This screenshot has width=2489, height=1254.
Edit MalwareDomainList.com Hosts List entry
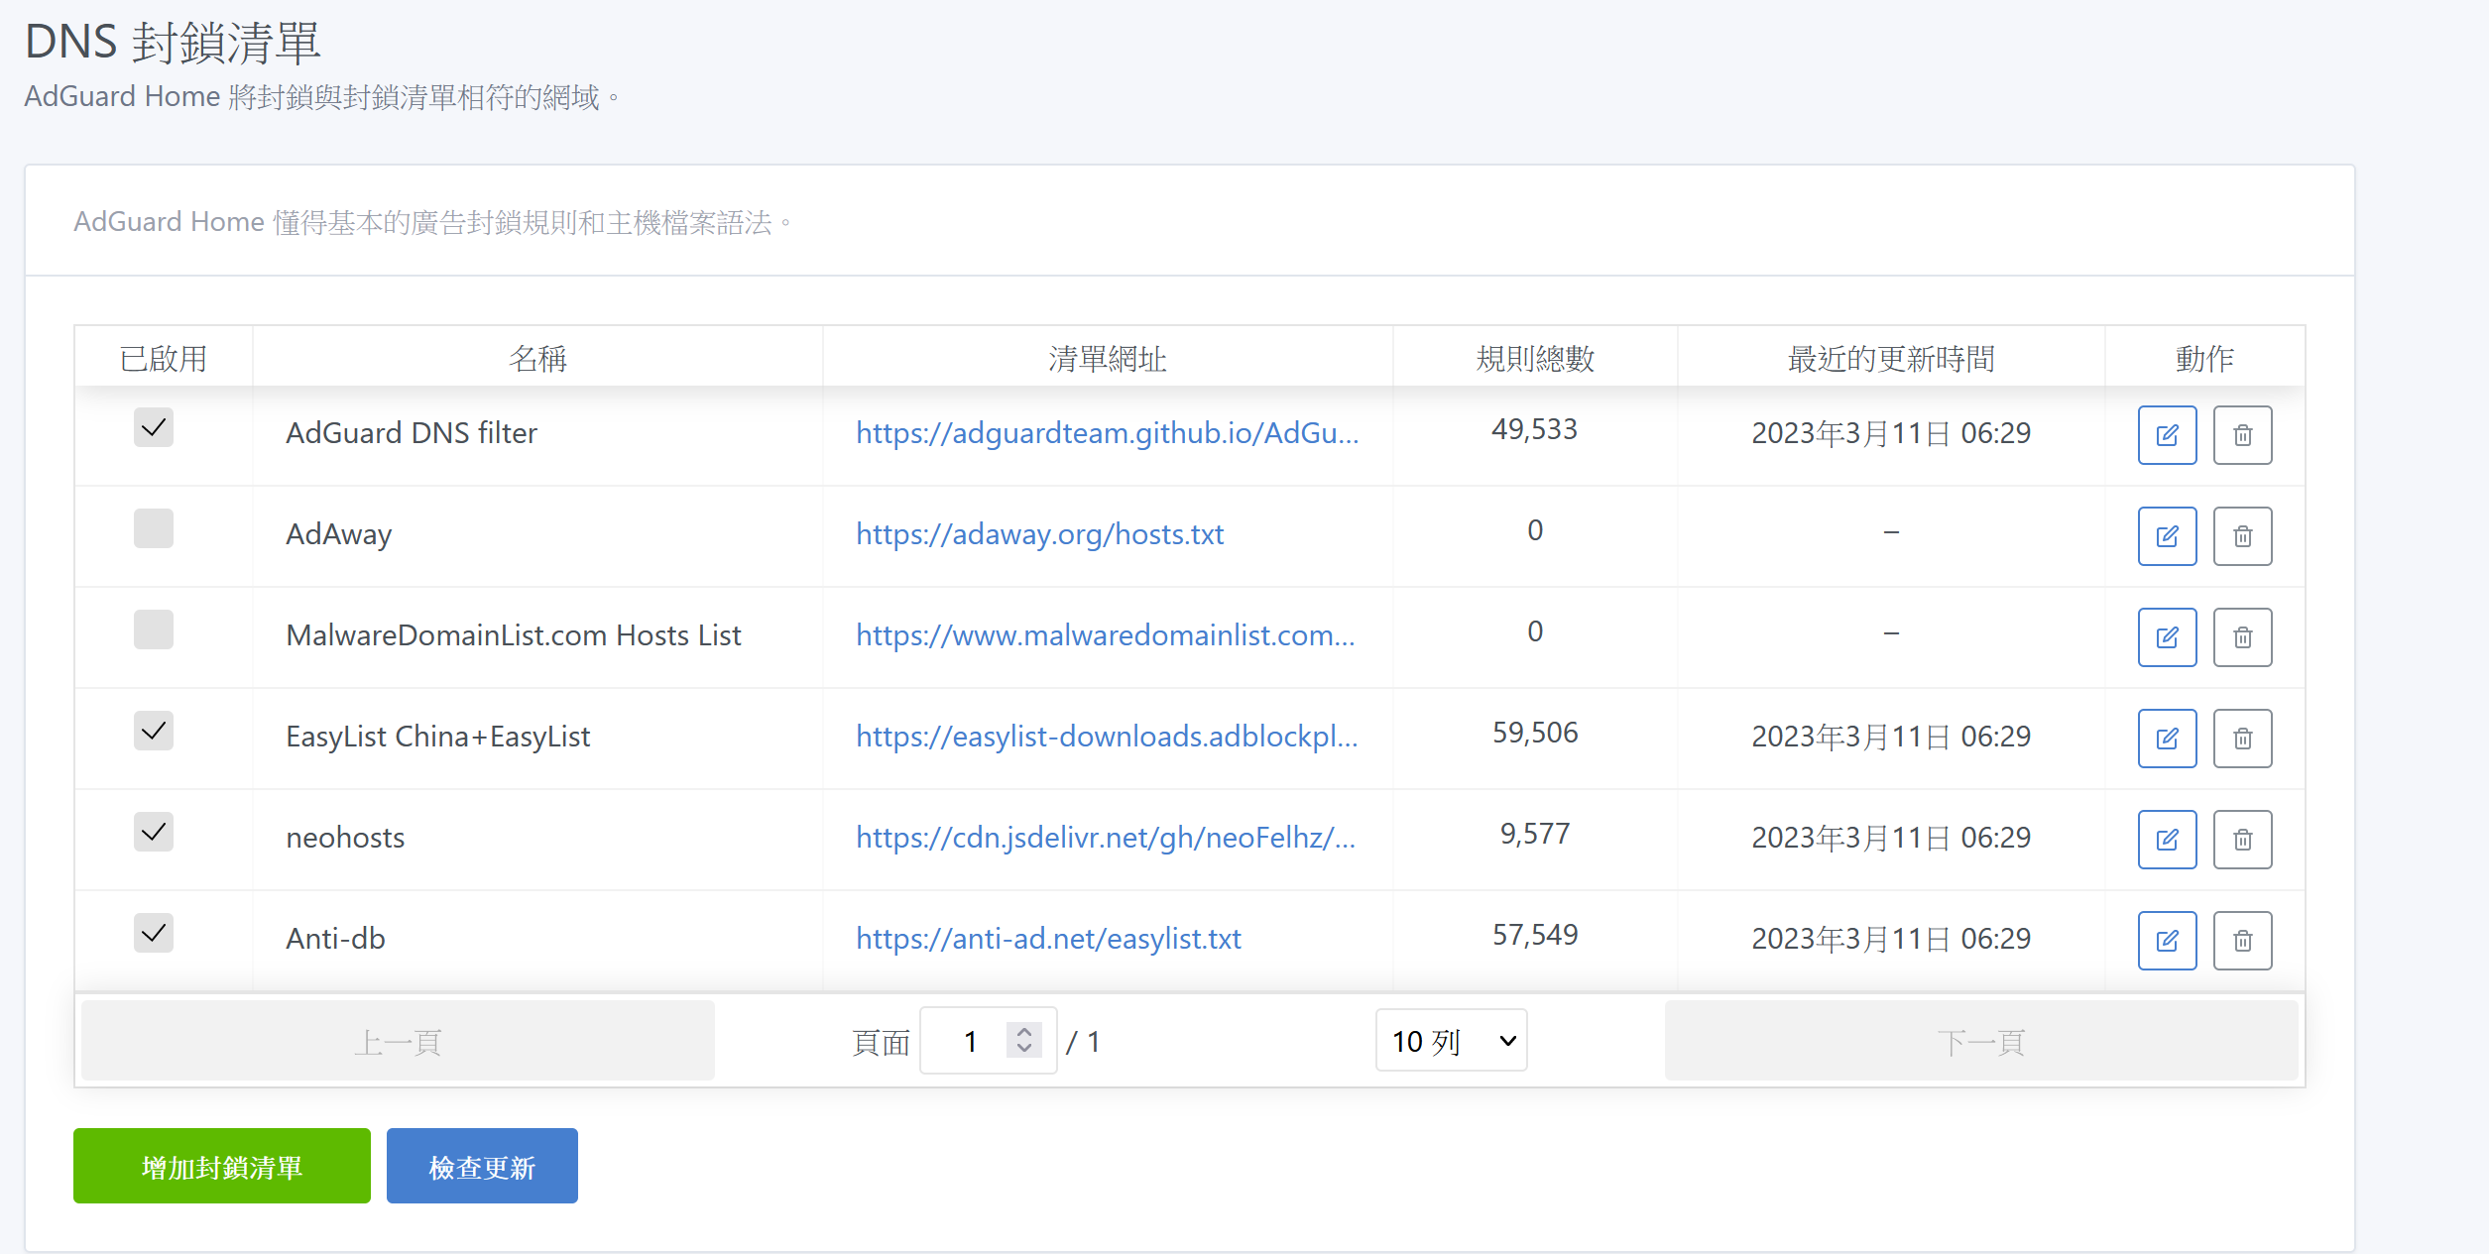point(2167,637)
